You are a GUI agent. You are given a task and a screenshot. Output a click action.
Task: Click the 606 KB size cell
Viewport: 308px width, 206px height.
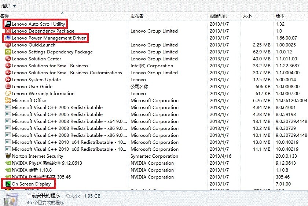263,87
